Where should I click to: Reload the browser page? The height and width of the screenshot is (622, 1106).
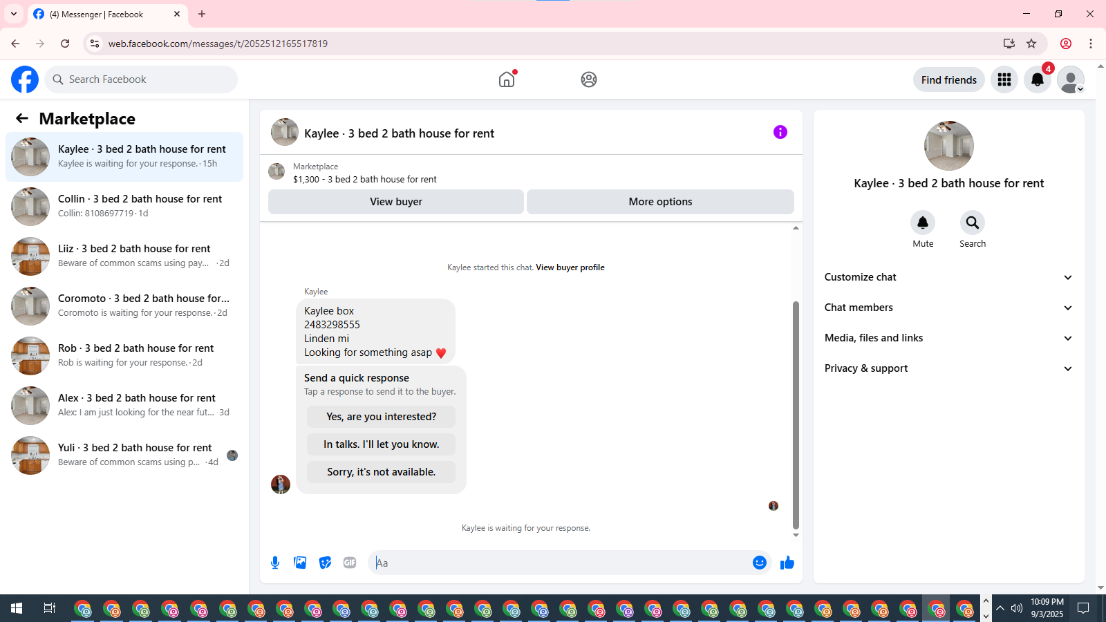pos(65,44)
